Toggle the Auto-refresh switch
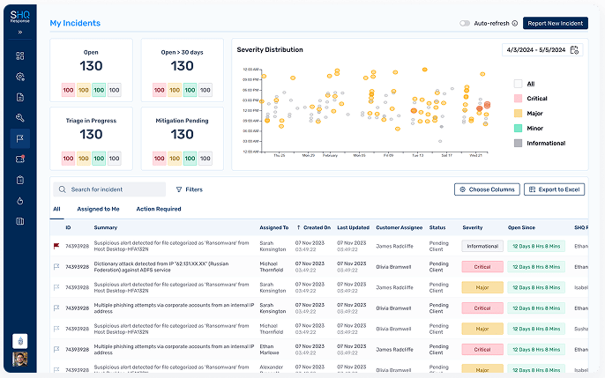 click(x=465, y=24)
